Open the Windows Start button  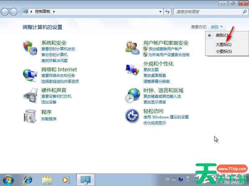pos(8,179)
